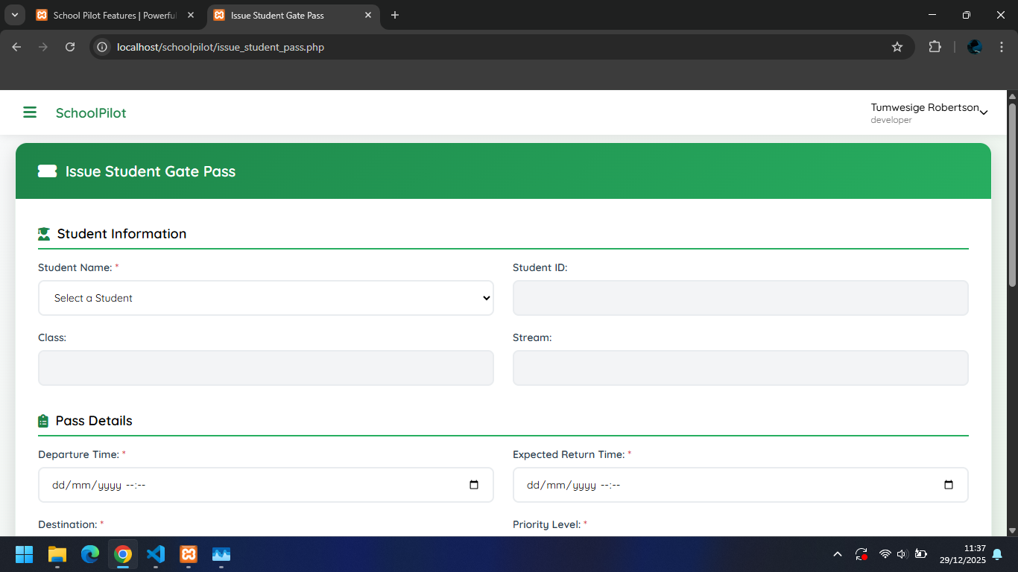1018x572 pixels.
Task: Click the SchoolPilot logo link
Action: pyautogui.click(x=91, y=113)
